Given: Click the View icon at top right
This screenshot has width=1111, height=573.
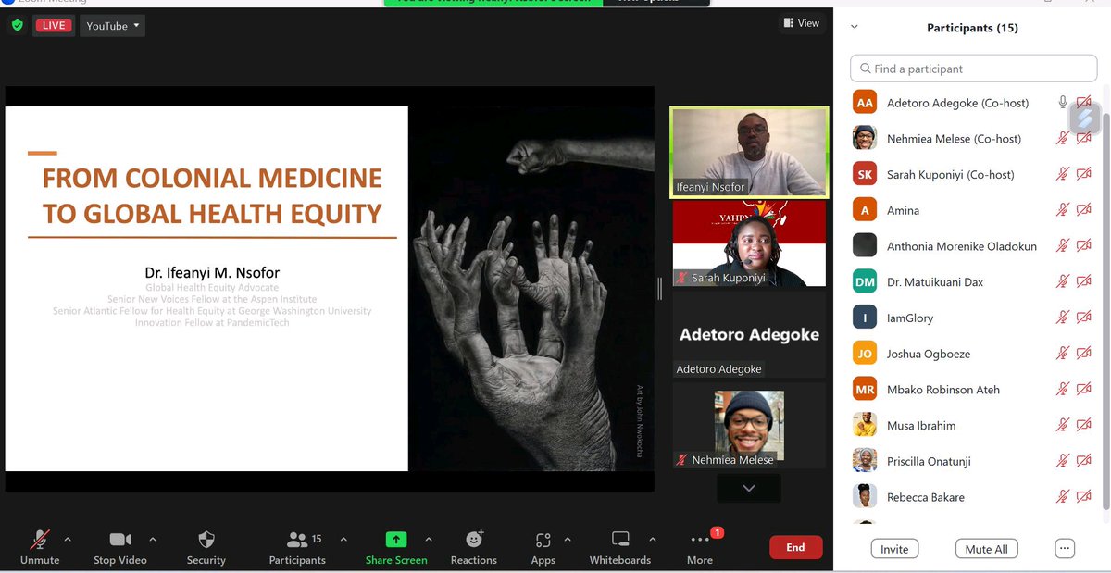Looking at the screenshot, I should [800, 22].
